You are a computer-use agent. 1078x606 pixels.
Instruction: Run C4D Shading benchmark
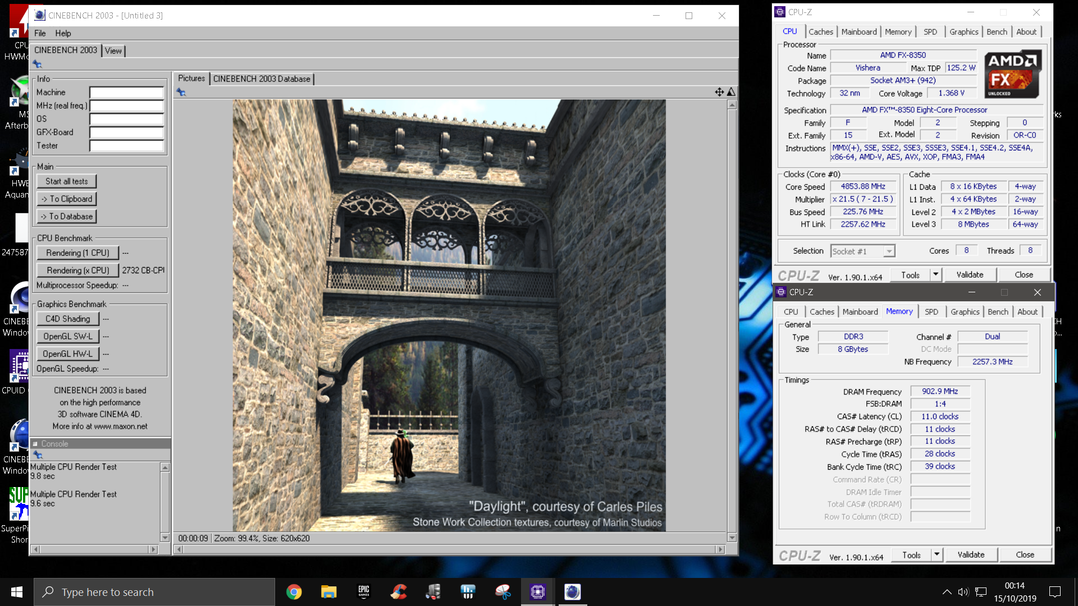(x=68, y=319)
